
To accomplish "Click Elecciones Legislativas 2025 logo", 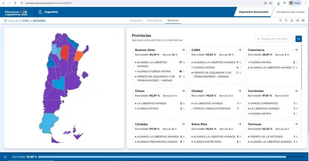I will click(16, 12).
